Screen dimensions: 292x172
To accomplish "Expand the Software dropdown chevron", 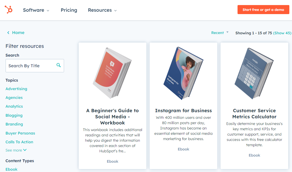I will point(48,11).
